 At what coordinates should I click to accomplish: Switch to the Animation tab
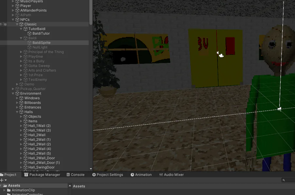point(141,175)
